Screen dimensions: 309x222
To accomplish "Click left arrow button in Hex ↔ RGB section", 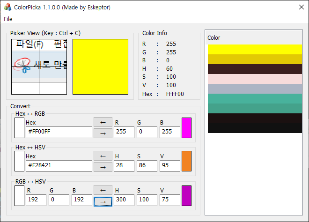I will pyautogui.click(x=103, y=122).
